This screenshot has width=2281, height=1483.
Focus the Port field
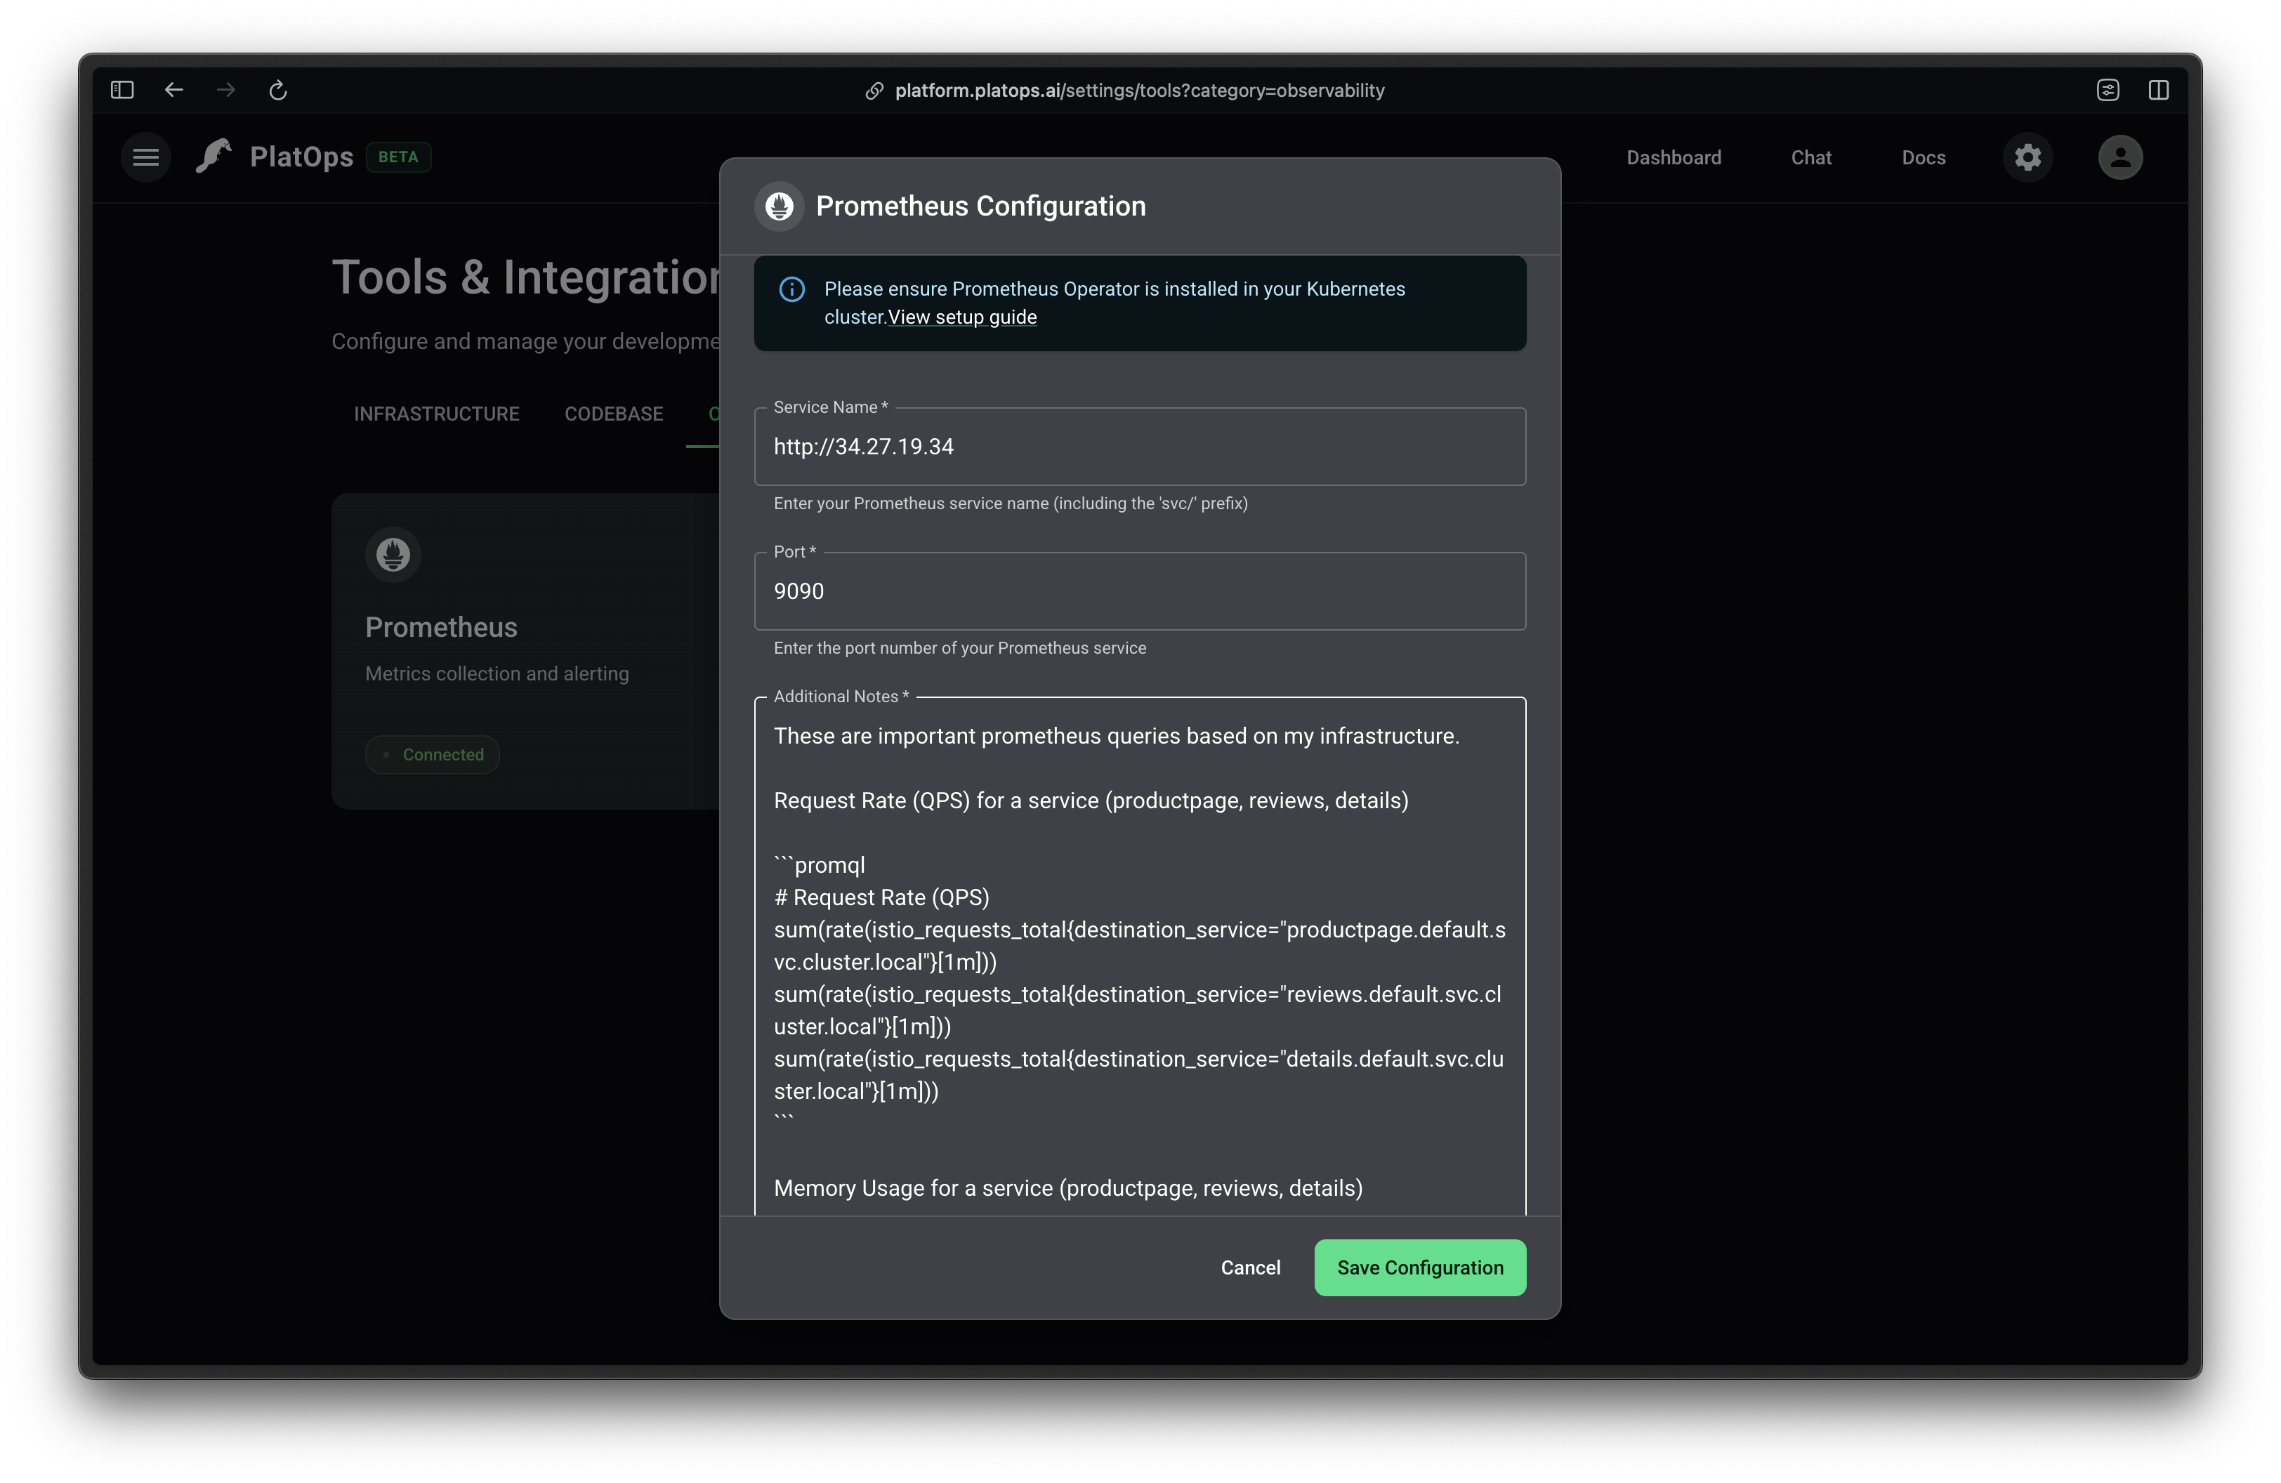1140,592
